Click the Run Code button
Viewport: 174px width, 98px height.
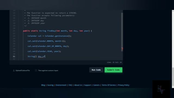(x=96, y=70)
